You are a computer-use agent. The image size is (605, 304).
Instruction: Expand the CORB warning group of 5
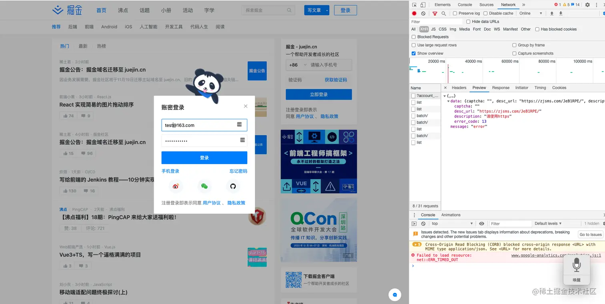[417, 244]
